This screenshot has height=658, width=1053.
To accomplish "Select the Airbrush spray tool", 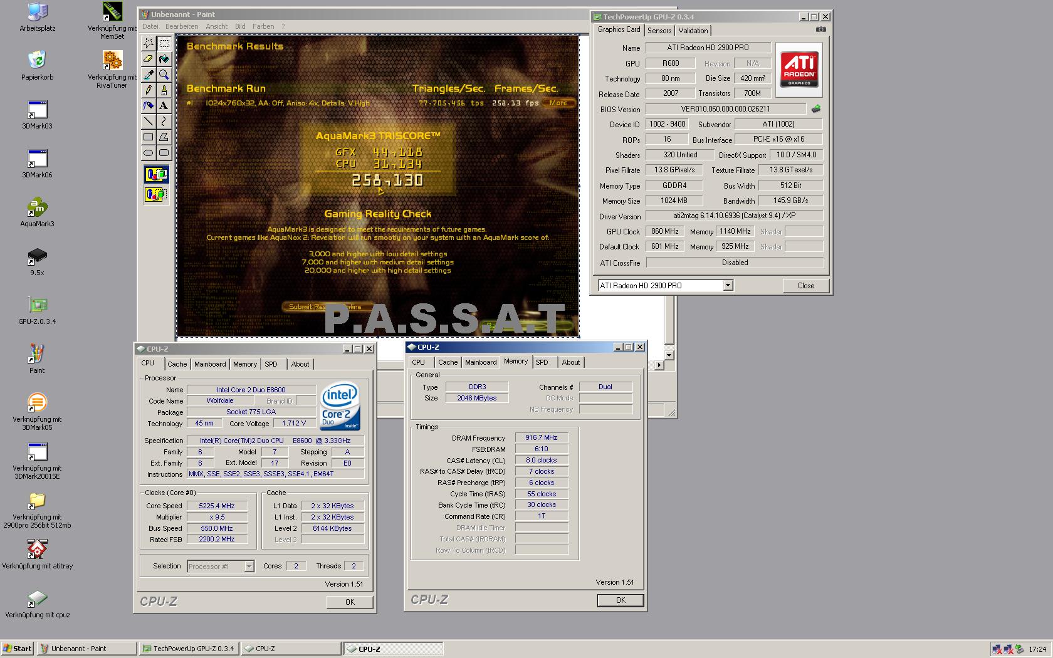I will pos(149,106).
